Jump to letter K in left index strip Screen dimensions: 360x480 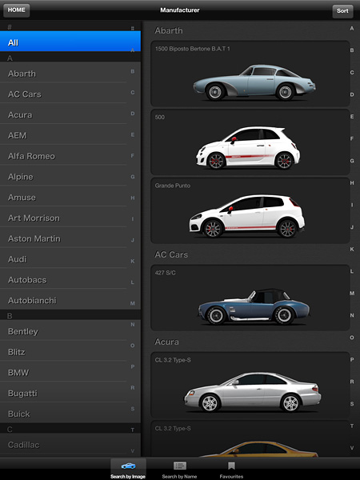pos(133,261)
